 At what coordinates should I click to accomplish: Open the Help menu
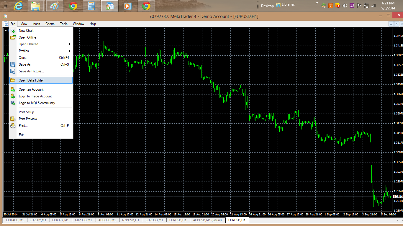[x=93, y=24]
